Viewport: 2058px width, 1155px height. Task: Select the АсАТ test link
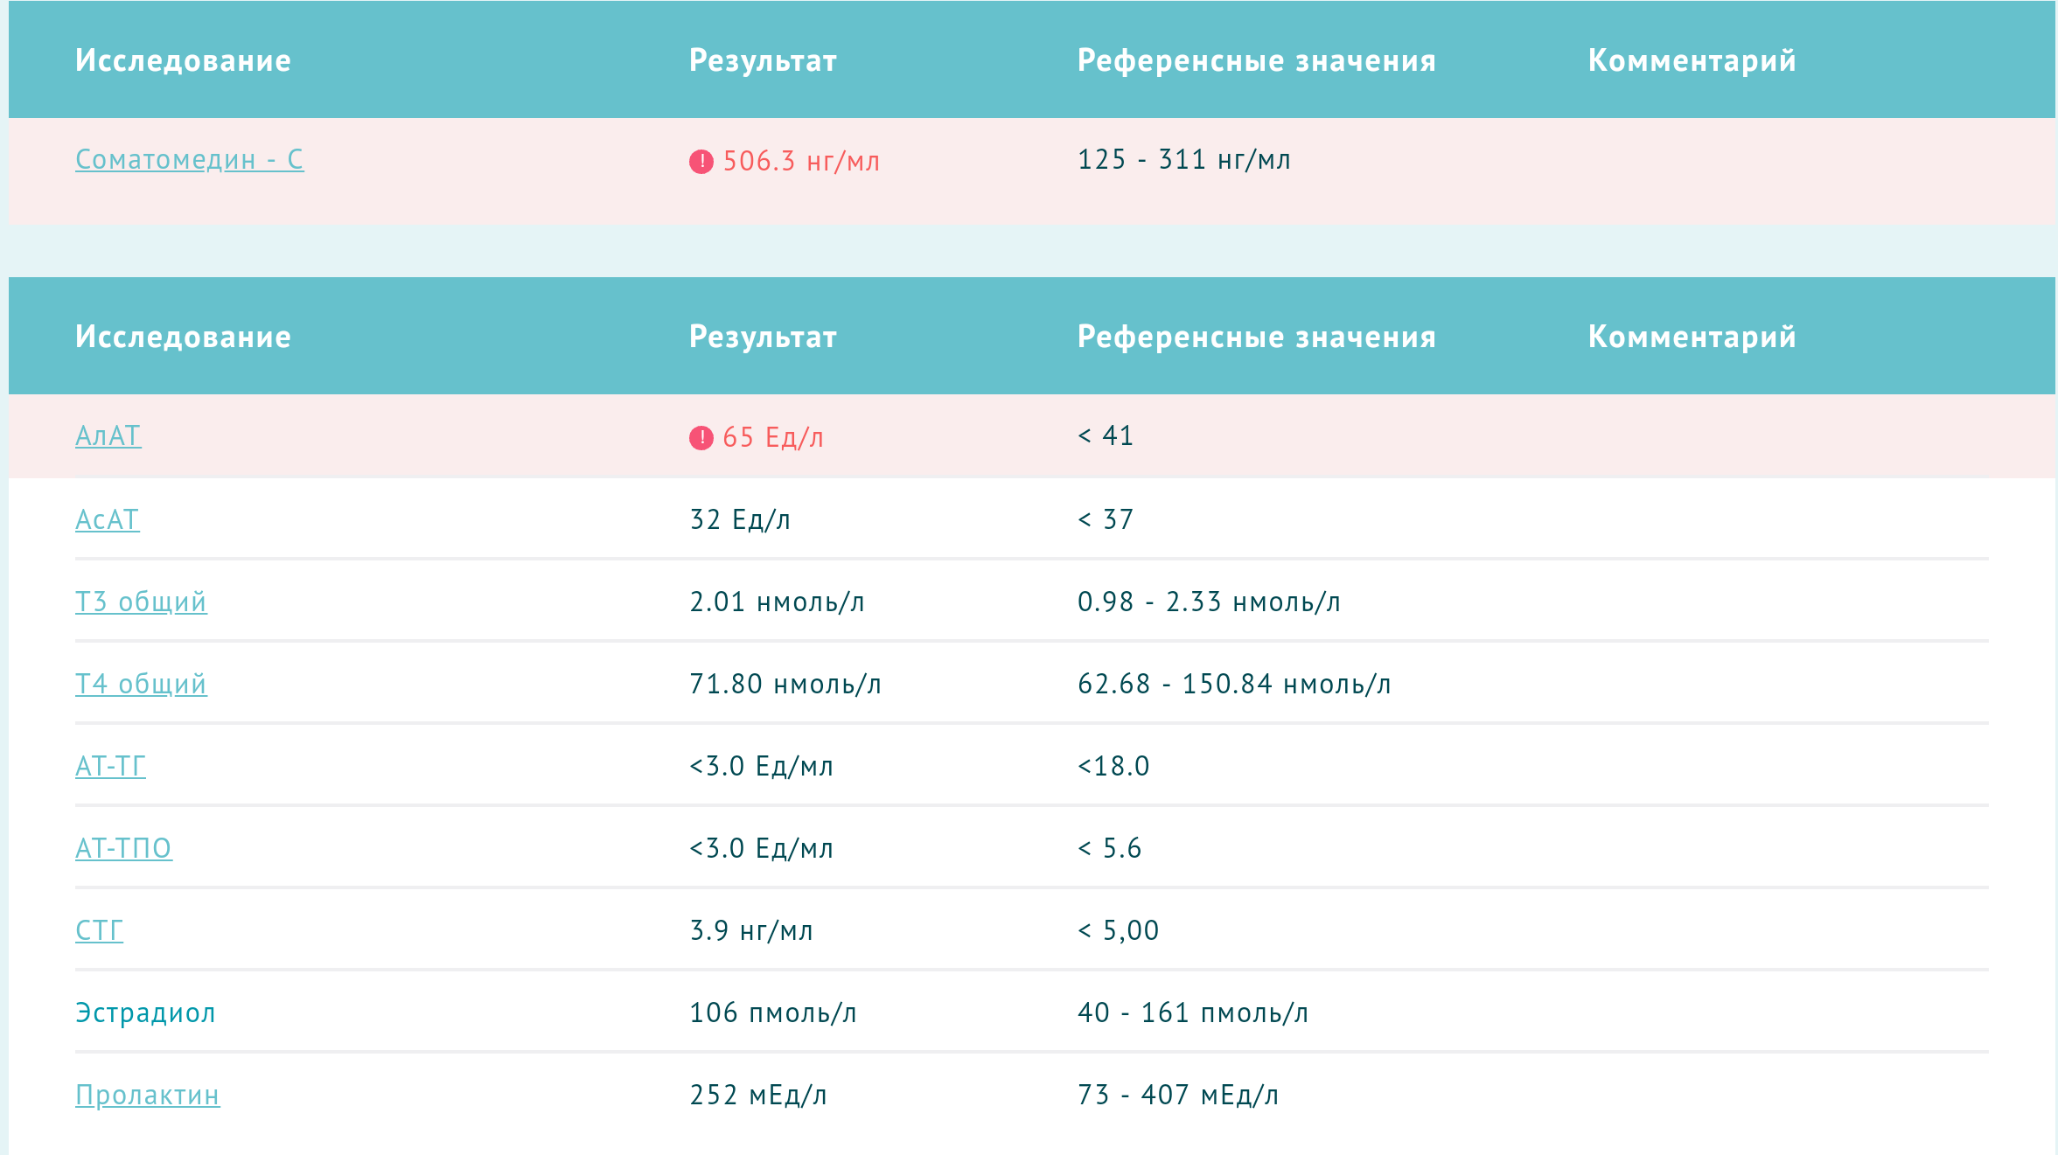[x=106, y=519]
